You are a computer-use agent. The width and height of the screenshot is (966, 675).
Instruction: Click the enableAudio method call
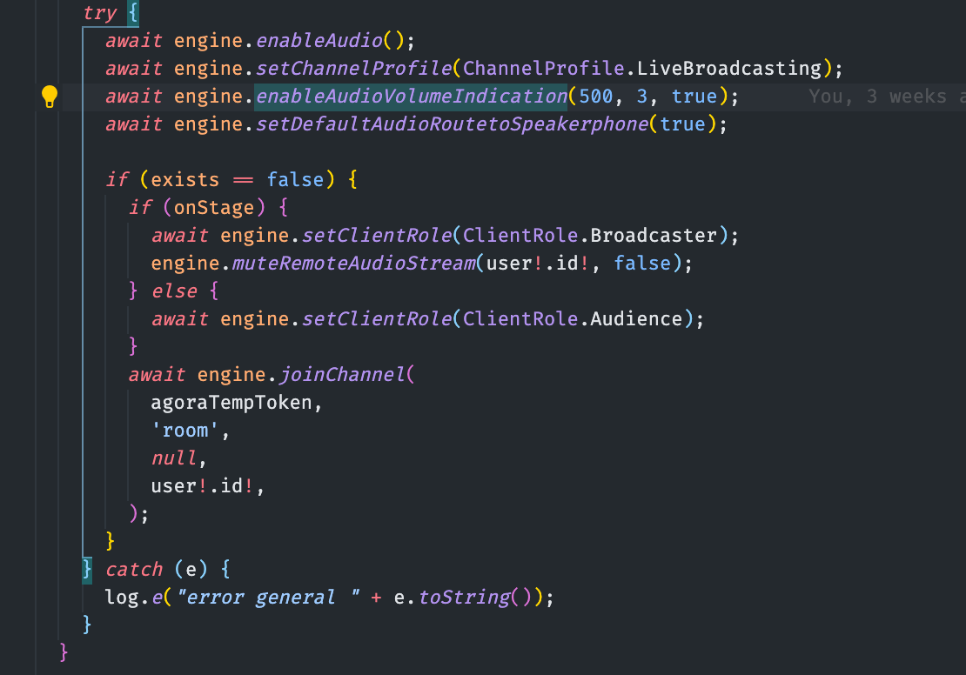tap(319, 41)
